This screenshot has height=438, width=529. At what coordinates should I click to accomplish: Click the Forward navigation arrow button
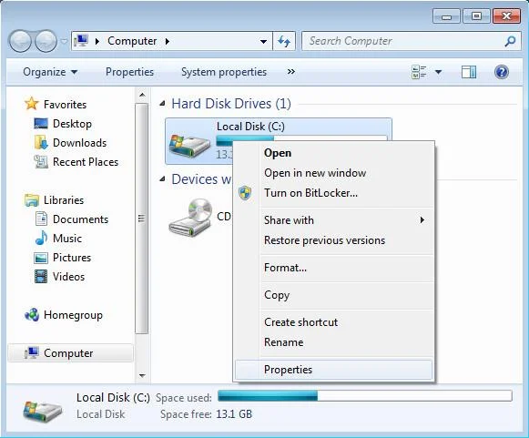click(x=46, y=41)
